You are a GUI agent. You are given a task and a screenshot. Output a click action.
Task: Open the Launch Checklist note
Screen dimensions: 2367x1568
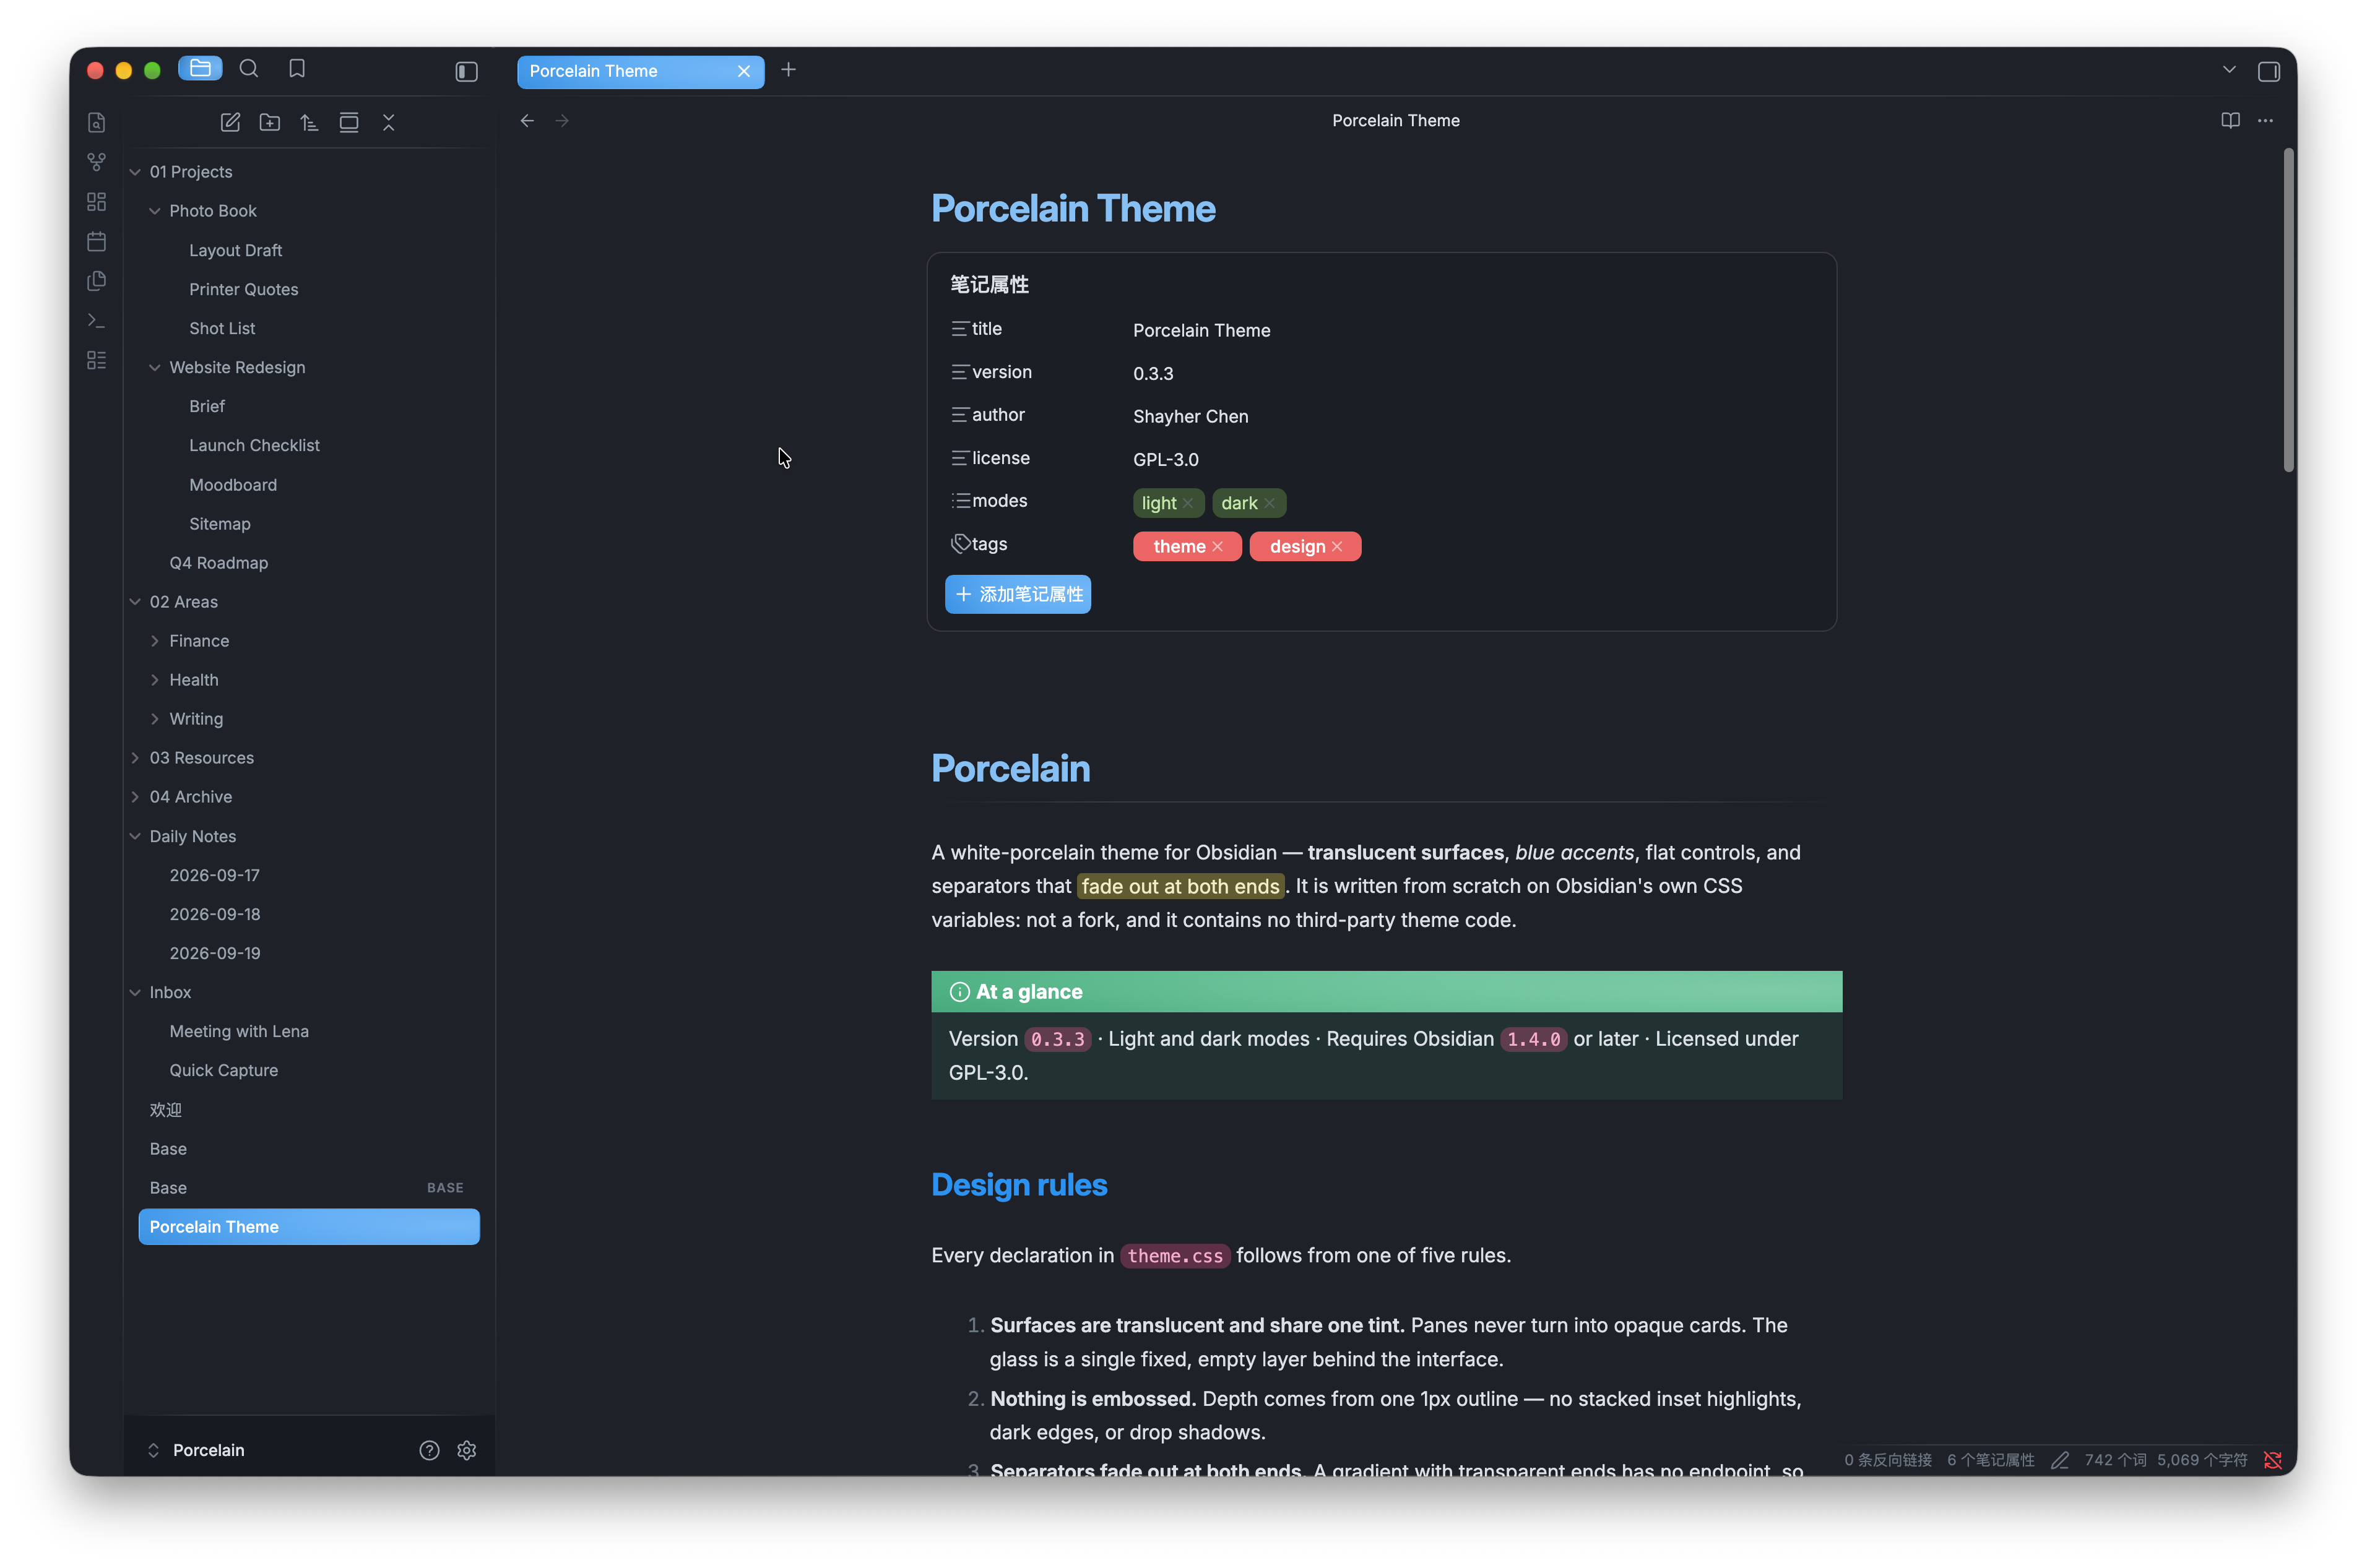[x=309, y=445]
